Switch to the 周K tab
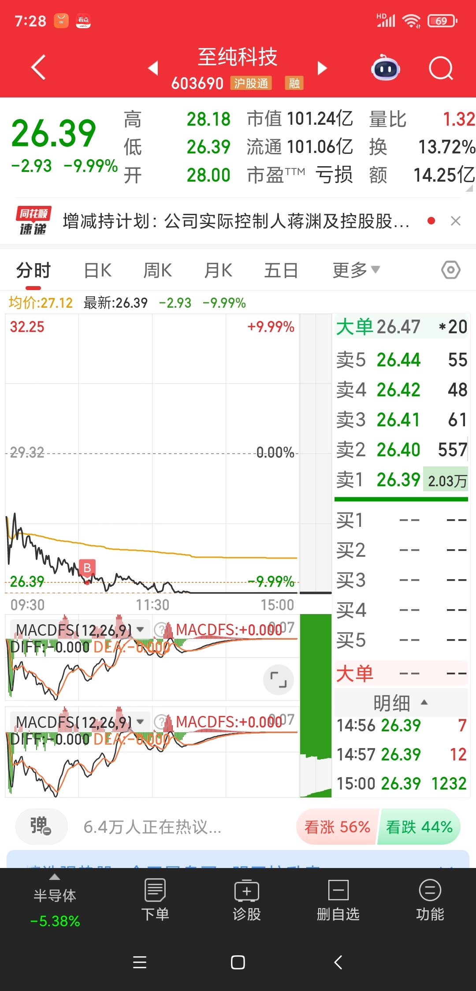 tap(158, 270)
